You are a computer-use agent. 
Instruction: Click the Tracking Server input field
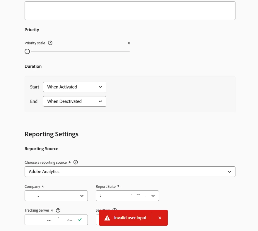click(56, 220)
